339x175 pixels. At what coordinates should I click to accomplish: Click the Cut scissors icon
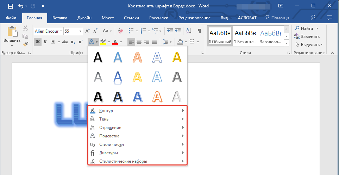(x=25, y=28)
